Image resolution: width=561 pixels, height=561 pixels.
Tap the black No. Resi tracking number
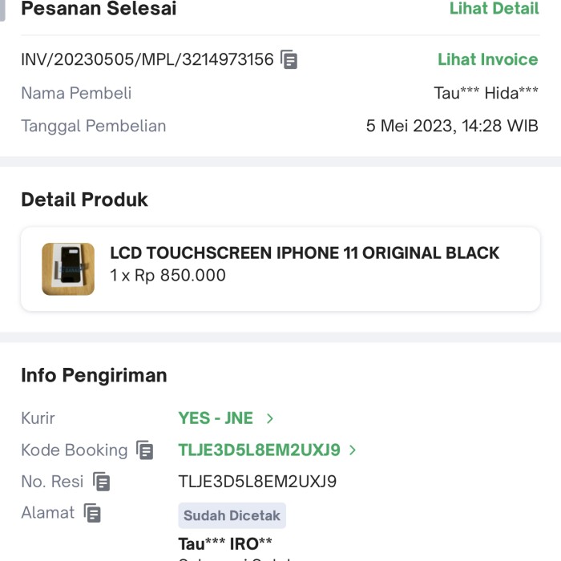[257, 482]
